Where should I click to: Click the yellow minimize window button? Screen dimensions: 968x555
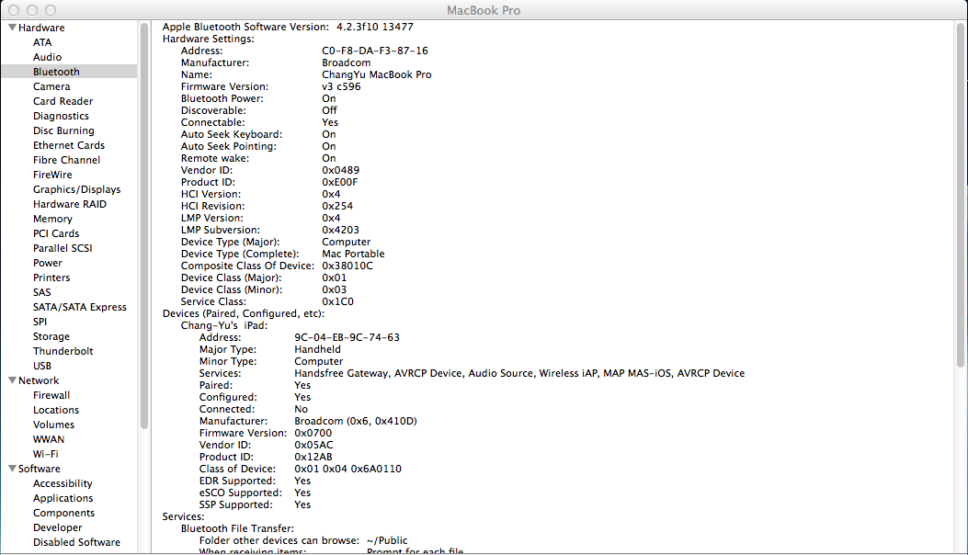(33, 9)
